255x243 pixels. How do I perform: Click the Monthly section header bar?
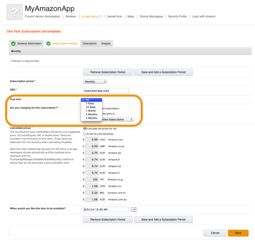click(x=130, y=51)
